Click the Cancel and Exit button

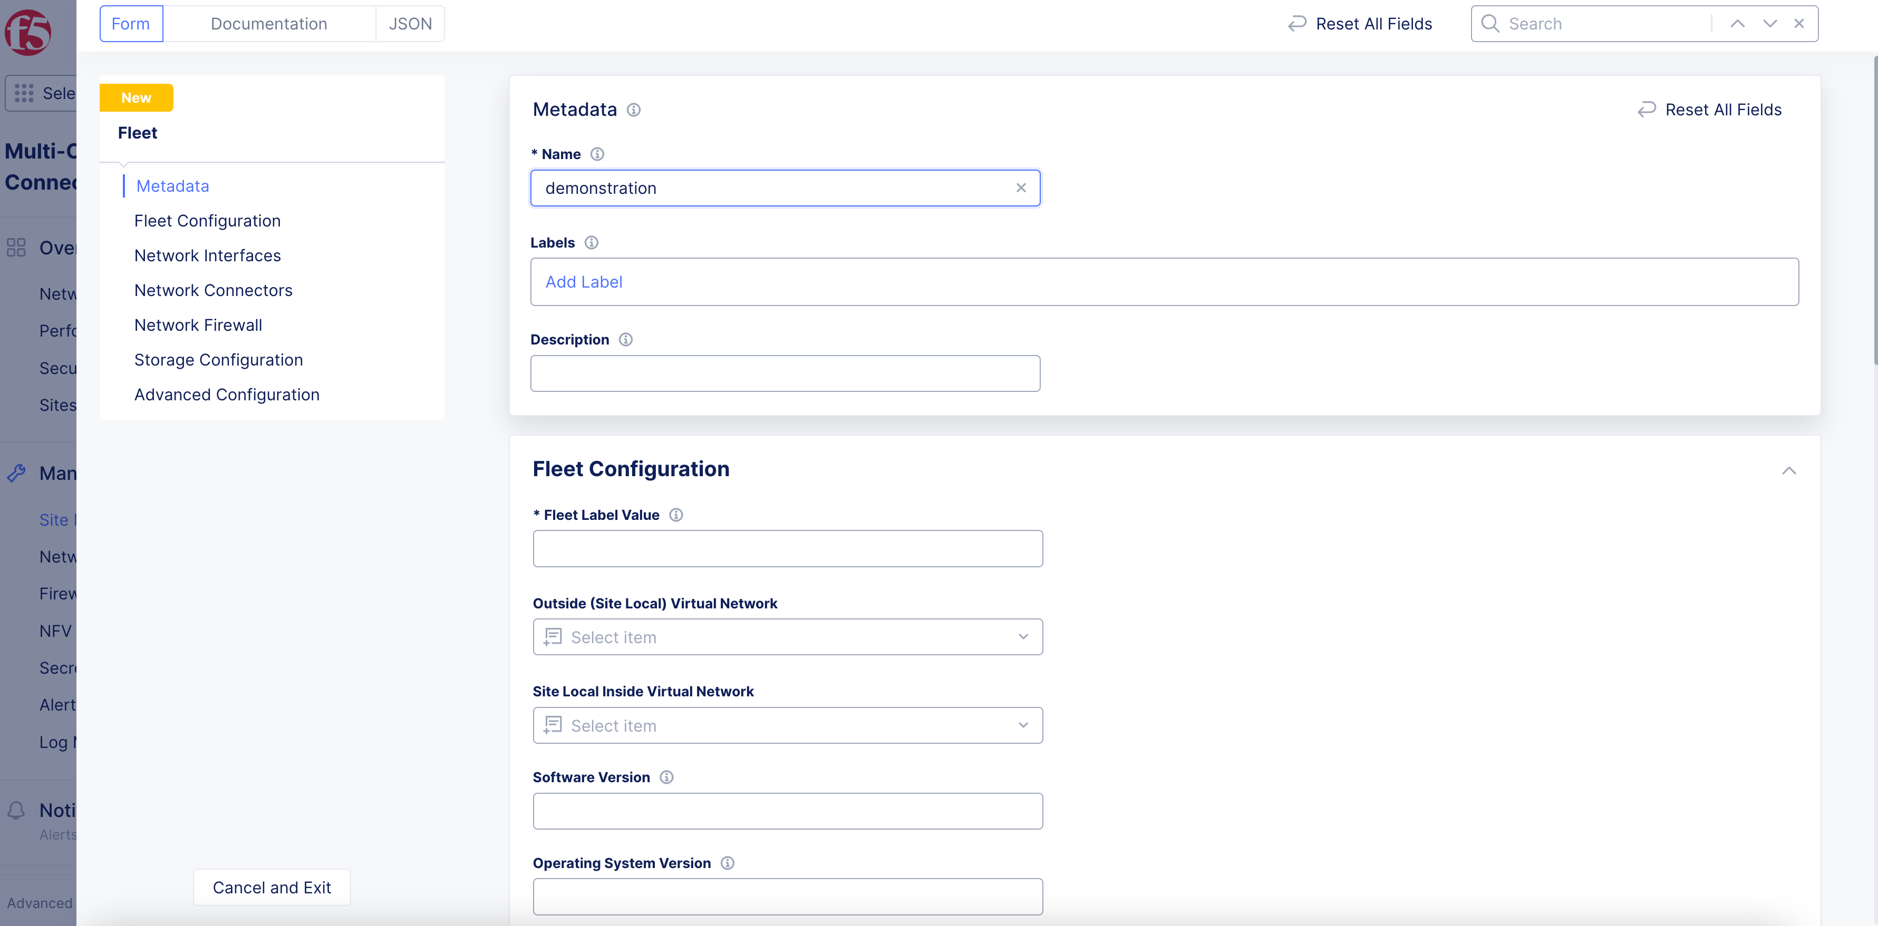[271, 888]
